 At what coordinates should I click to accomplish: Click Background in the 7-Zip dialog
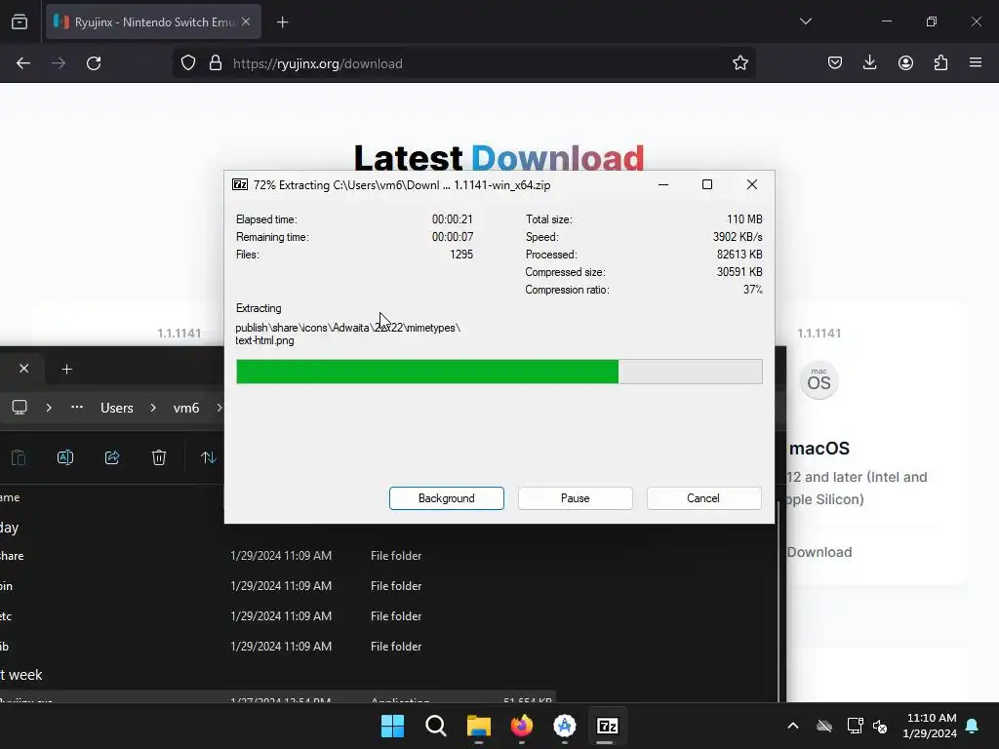(x=447, y=498)
